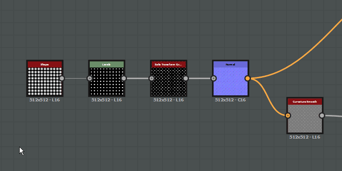Click the Levels node's output connector
Screen dimensions: 342x171
point(124,78)
